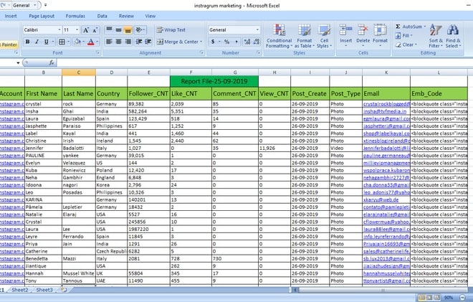The width and height of the screenshot is (473, 302).
Task: Toggle Underline formatting
Action: point(46,42)
